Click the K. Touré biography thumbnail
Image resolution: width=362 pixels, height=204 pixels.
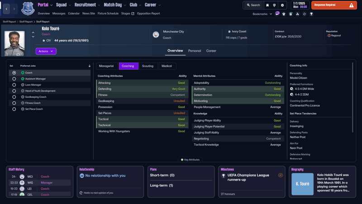click(x=302, y=184)
